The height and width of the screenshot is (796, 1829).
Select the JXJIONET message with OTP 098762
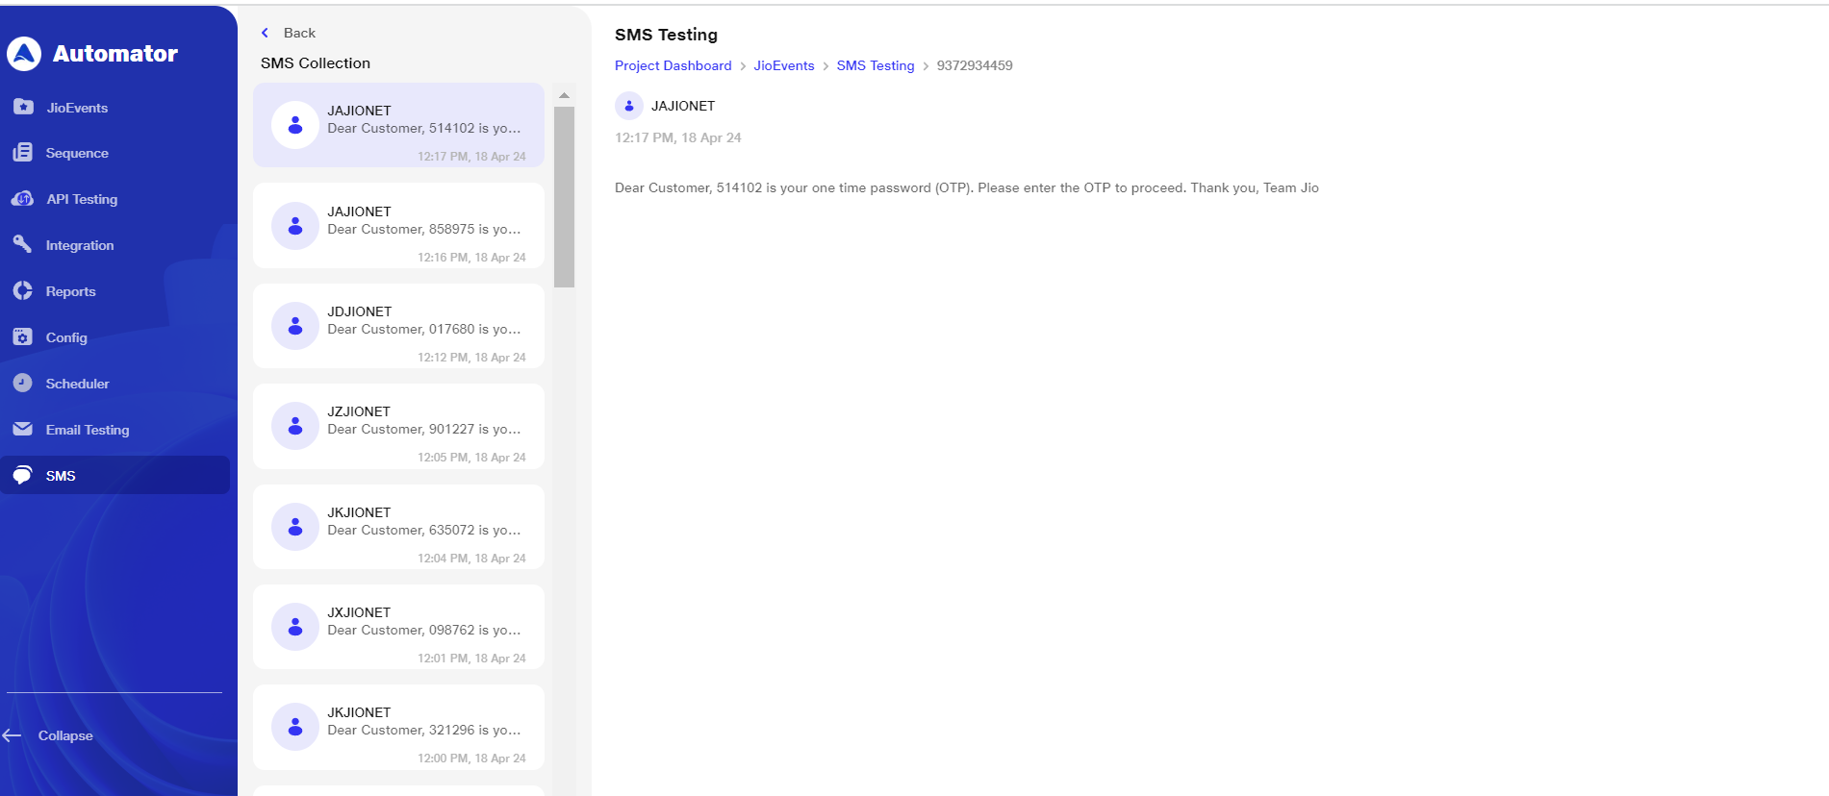click(x=398, y=627)
